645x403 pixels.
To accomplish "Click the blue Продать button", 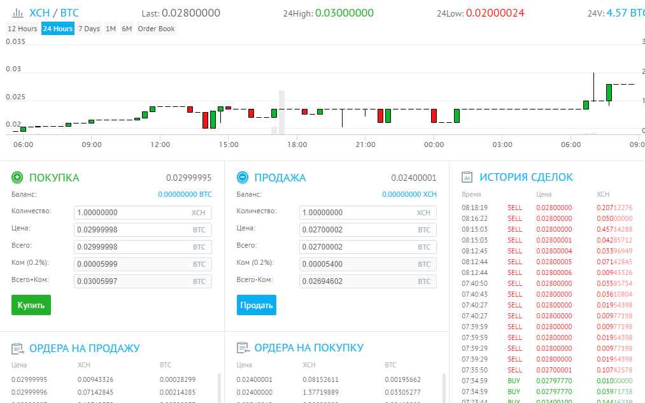I will [256, 305].
